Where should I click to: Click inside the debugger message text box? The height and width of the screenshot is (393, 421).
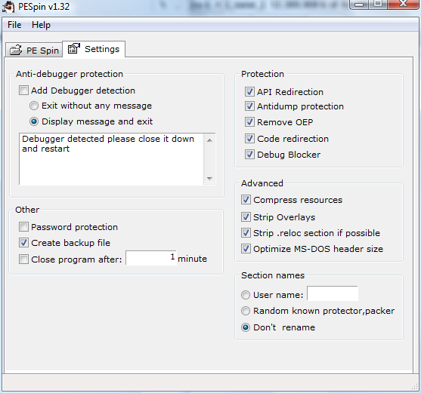point(111,159)
